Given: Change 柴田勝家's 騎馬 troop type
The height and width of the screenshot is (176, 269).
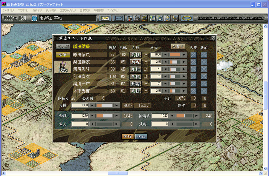Looking at the screenshot, I should point(135,62).
